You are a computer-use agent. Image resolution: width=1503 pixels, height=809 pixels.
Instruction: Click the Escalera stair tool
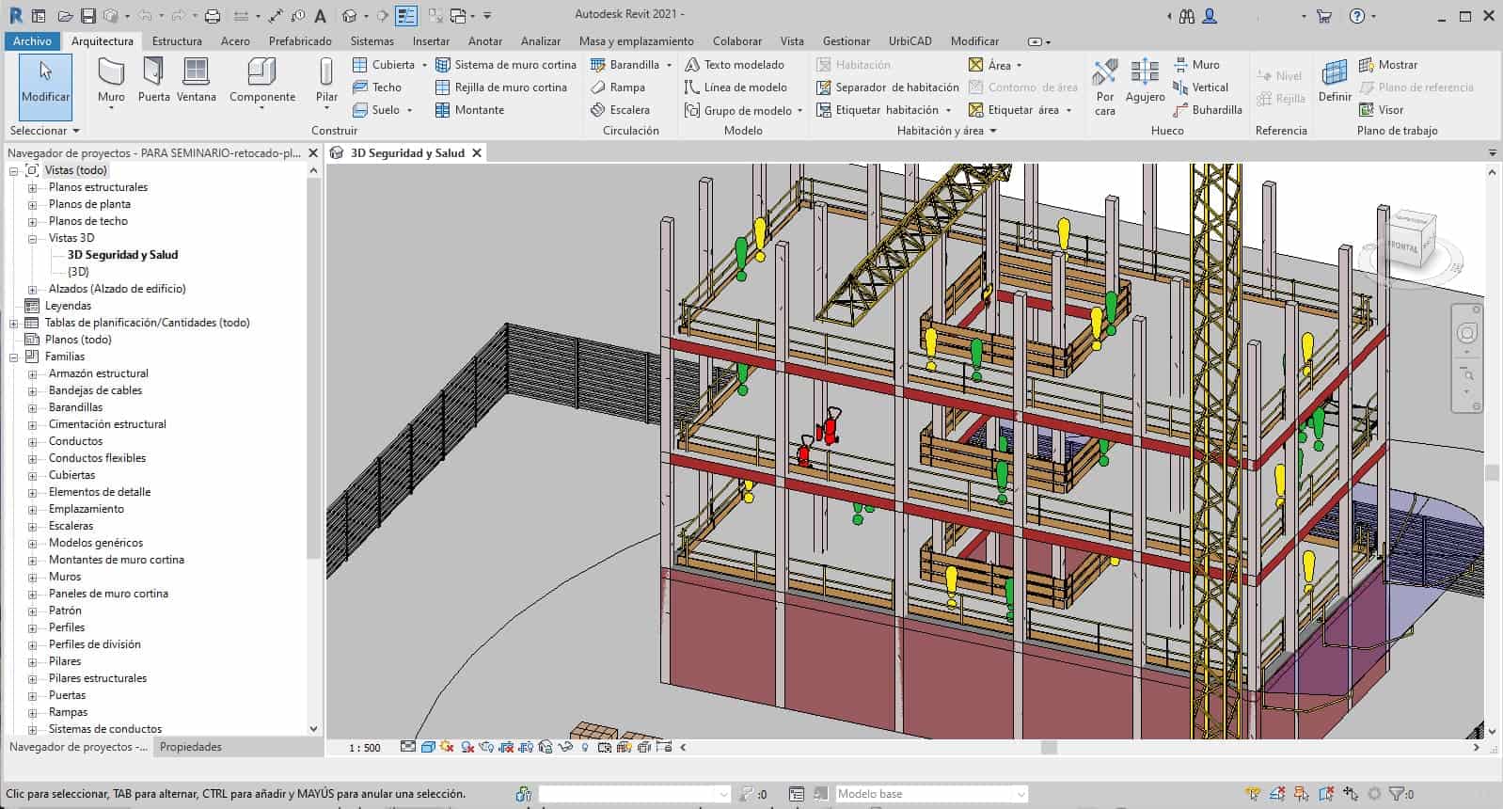point(620,110)
